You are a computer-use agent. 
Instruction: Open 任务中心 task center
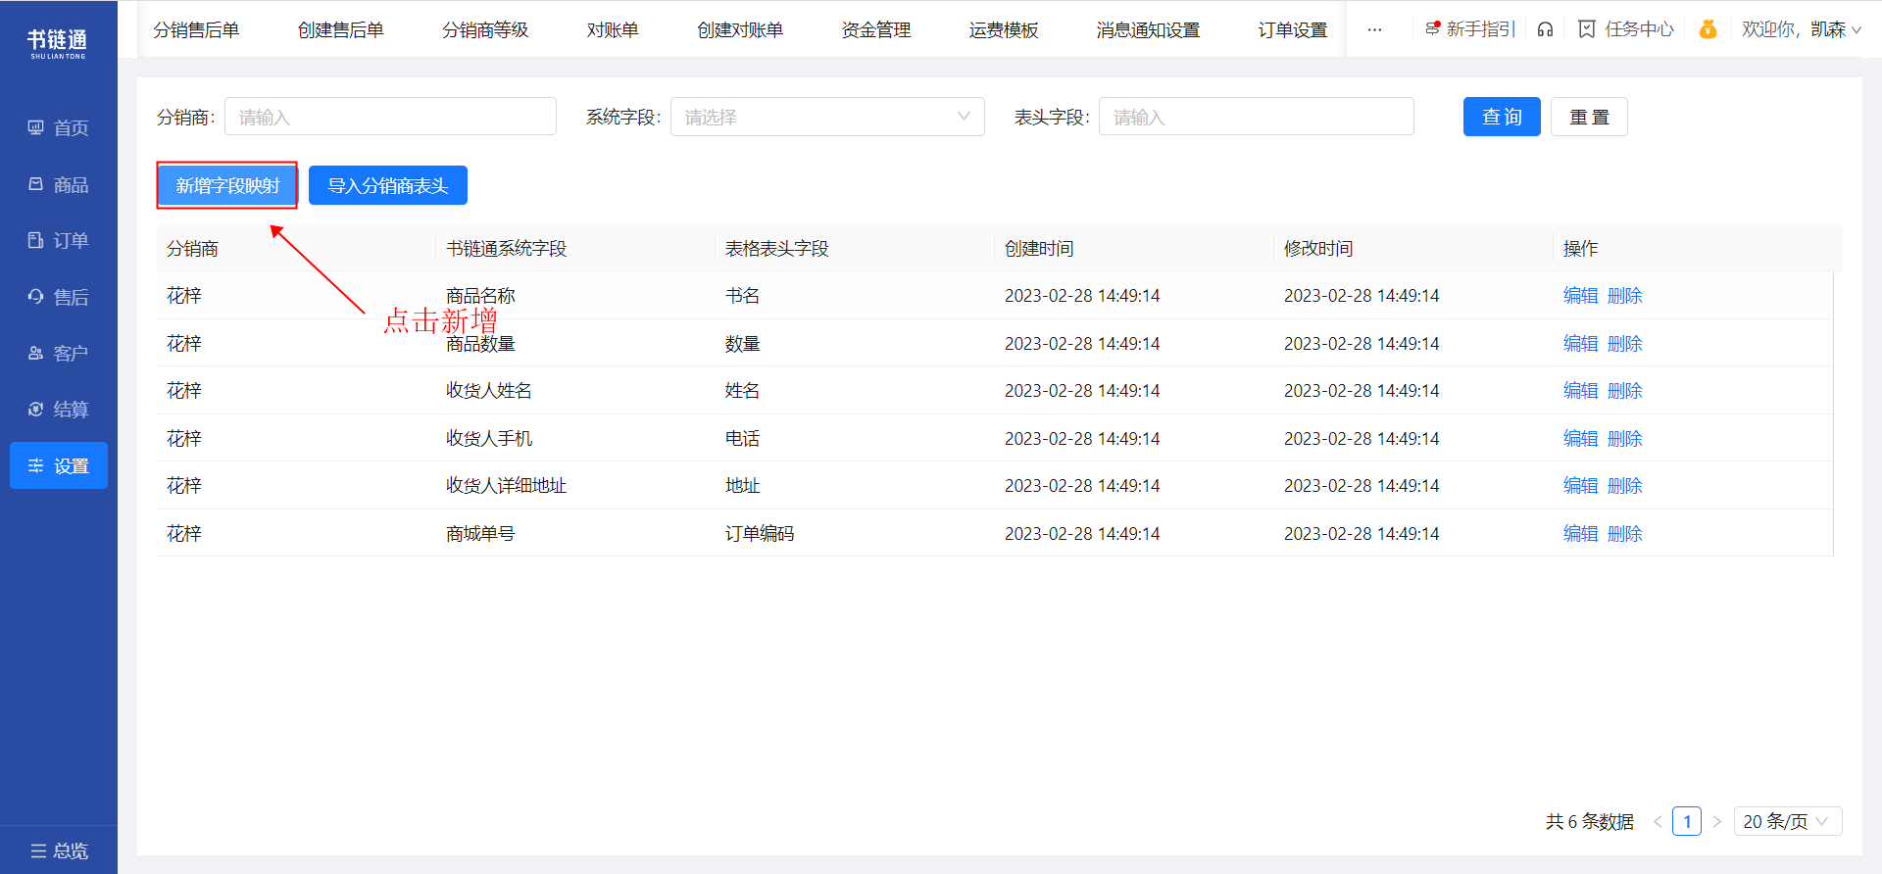[x=1626, y=29]
